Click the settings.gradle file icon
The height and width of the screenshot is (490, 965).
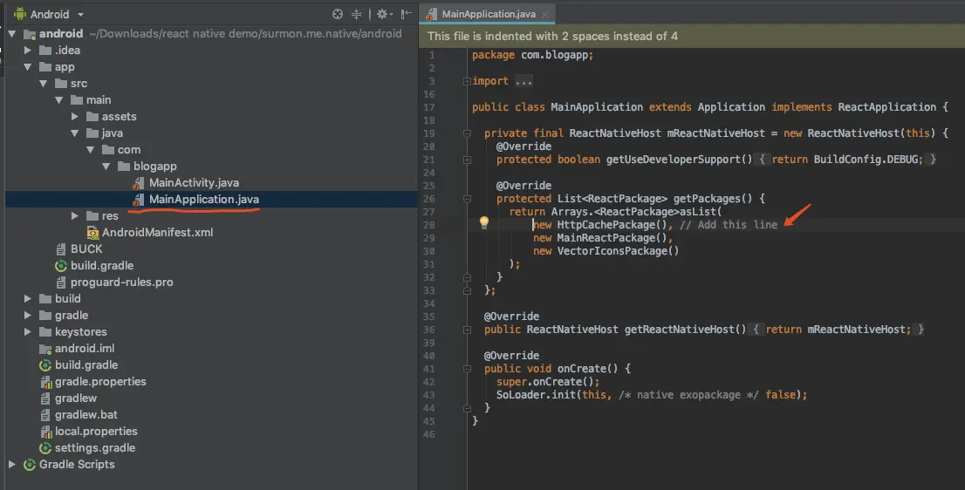click(44, 448)
